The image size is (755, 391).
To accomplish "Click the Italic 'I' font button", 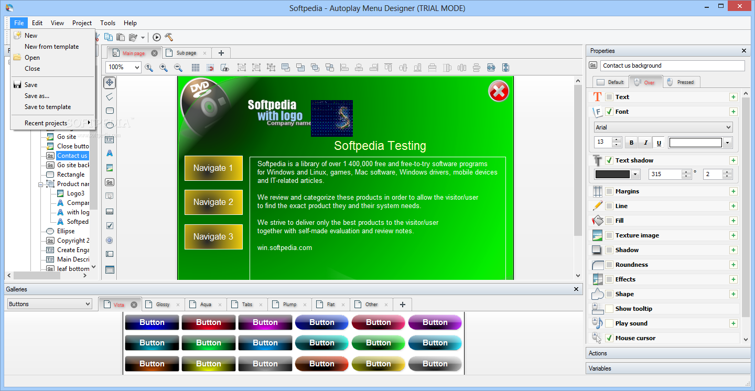I will (645, 143).
